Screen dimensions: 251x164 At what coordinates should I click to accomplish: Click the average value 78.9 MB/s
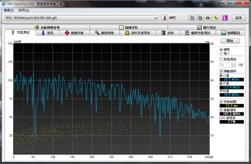(x=231, y=95)
